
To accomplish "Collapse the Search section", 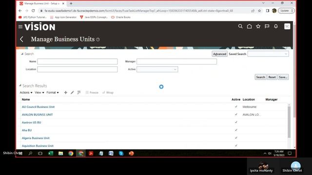I will coord(22,54).
